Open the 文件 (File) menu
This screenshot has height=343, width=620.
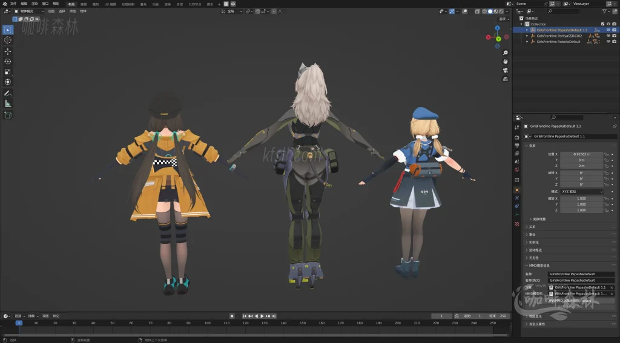(13, 4)
